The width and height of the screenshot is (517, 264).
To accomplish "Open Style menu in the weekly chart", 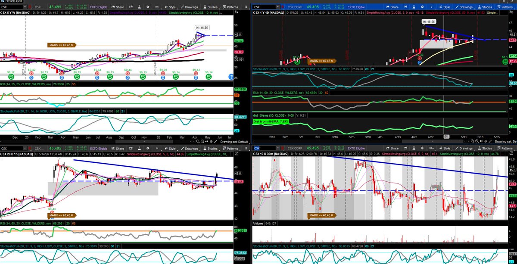I will 170,7.
